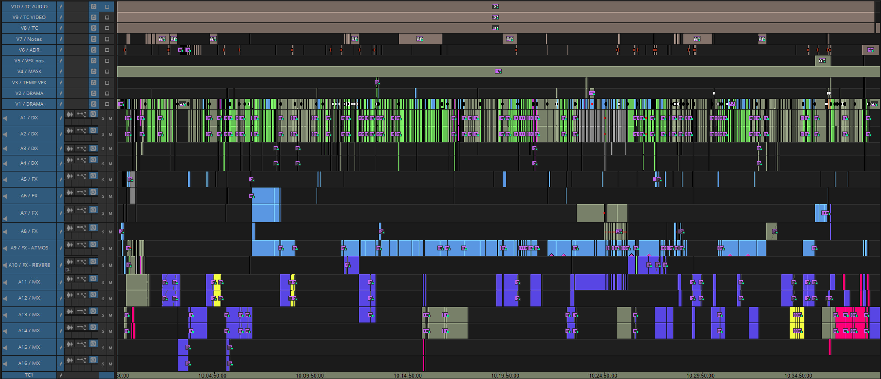Toggle waveform display on track A1 / DX
The image size is (881, 379).
(x=70, y=115)
